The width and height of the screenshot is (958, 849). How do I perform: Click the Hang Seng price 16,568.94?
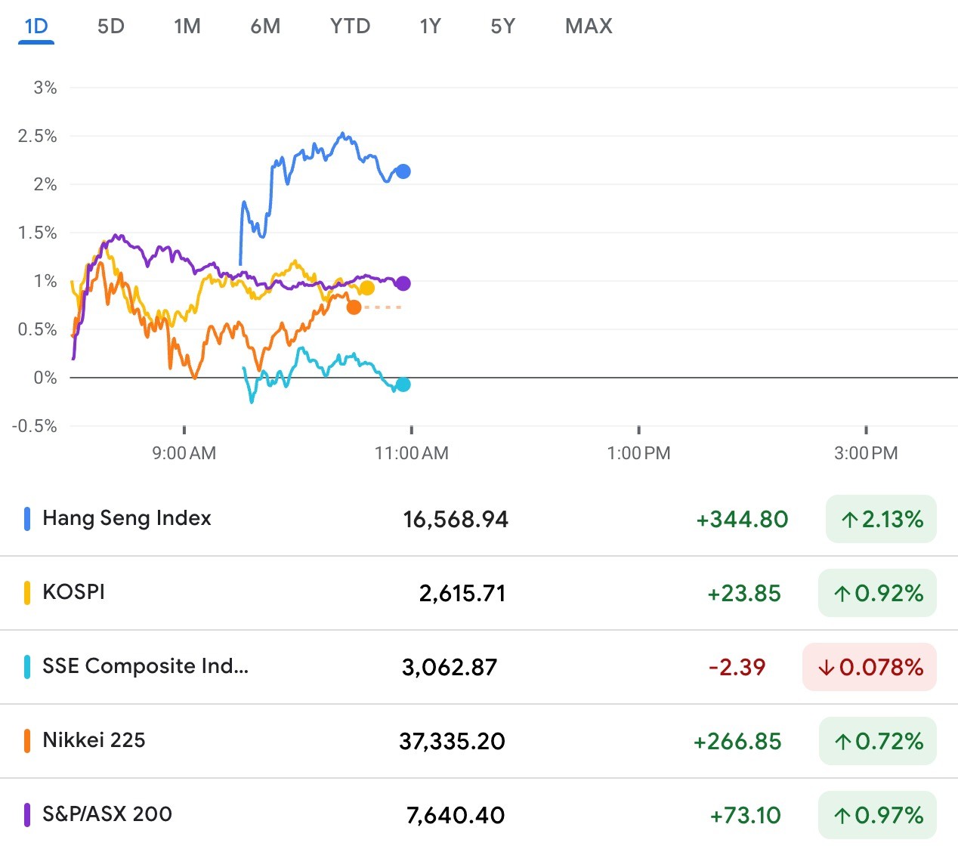coord(456,520)
